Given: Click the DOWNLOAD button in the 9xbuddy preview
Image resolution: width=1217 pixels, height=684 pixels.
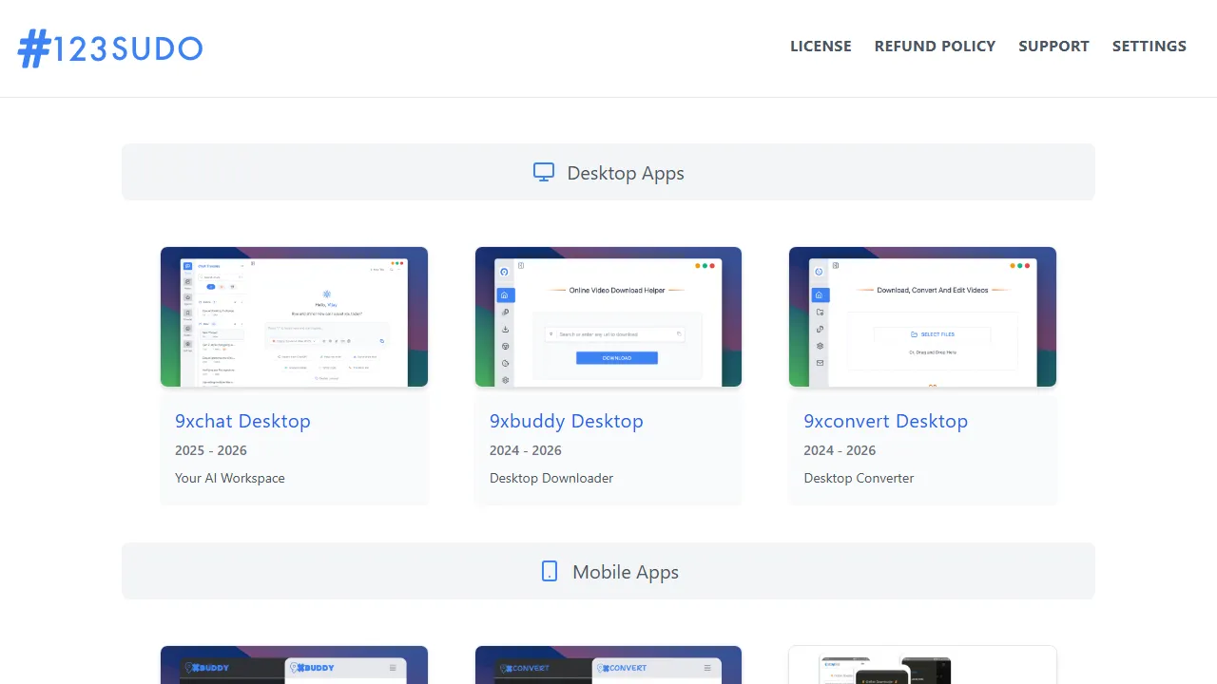Looking at the screenshot, I should point(617,358).
